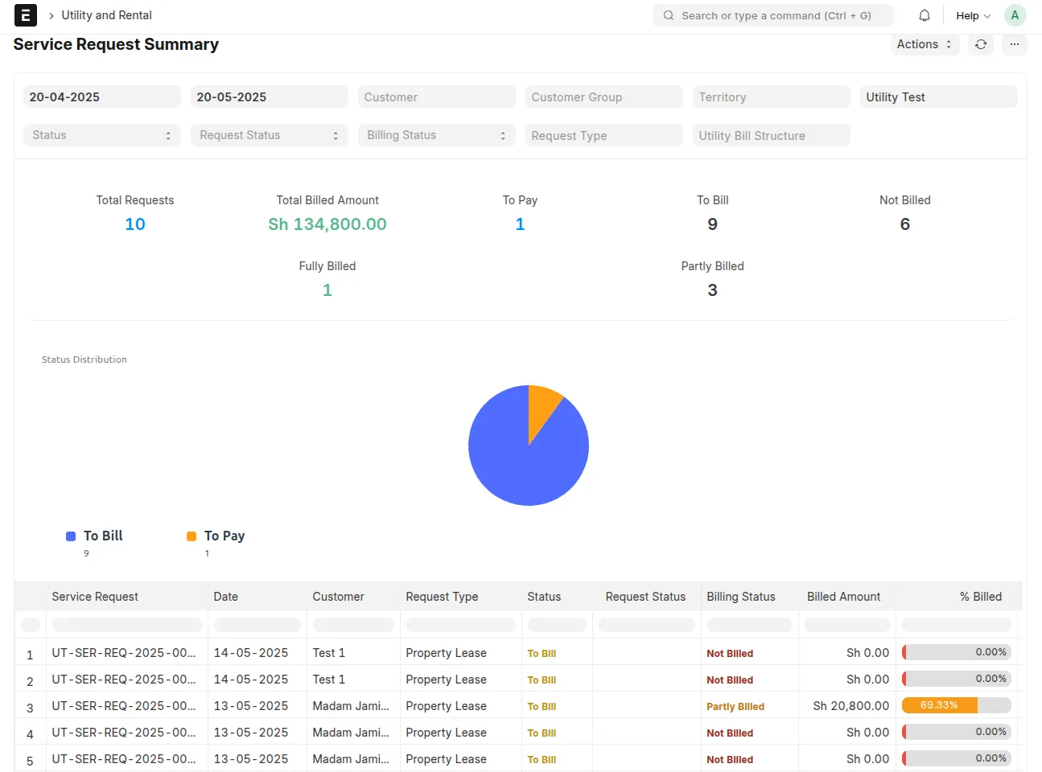The width and height of the screenshot is (1042, 772).
Task: Sort by Billed Amount column header
Action: click(x=843, y=597)
